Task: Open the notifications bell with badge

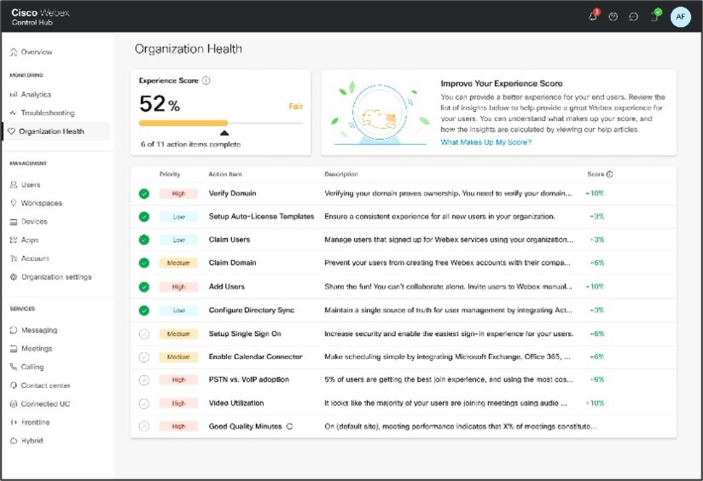Action: coord(593,16)
